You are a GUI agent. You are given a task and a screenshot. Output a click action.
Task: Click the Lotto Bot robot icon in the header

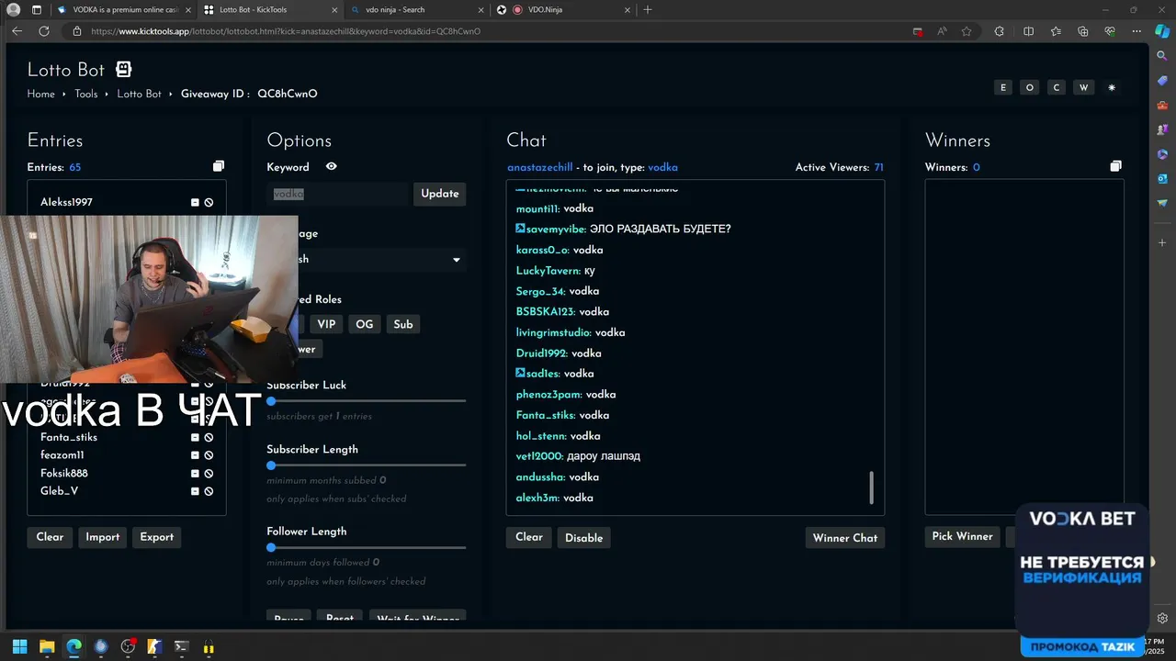pyautogui.click(x=123, y=70)
